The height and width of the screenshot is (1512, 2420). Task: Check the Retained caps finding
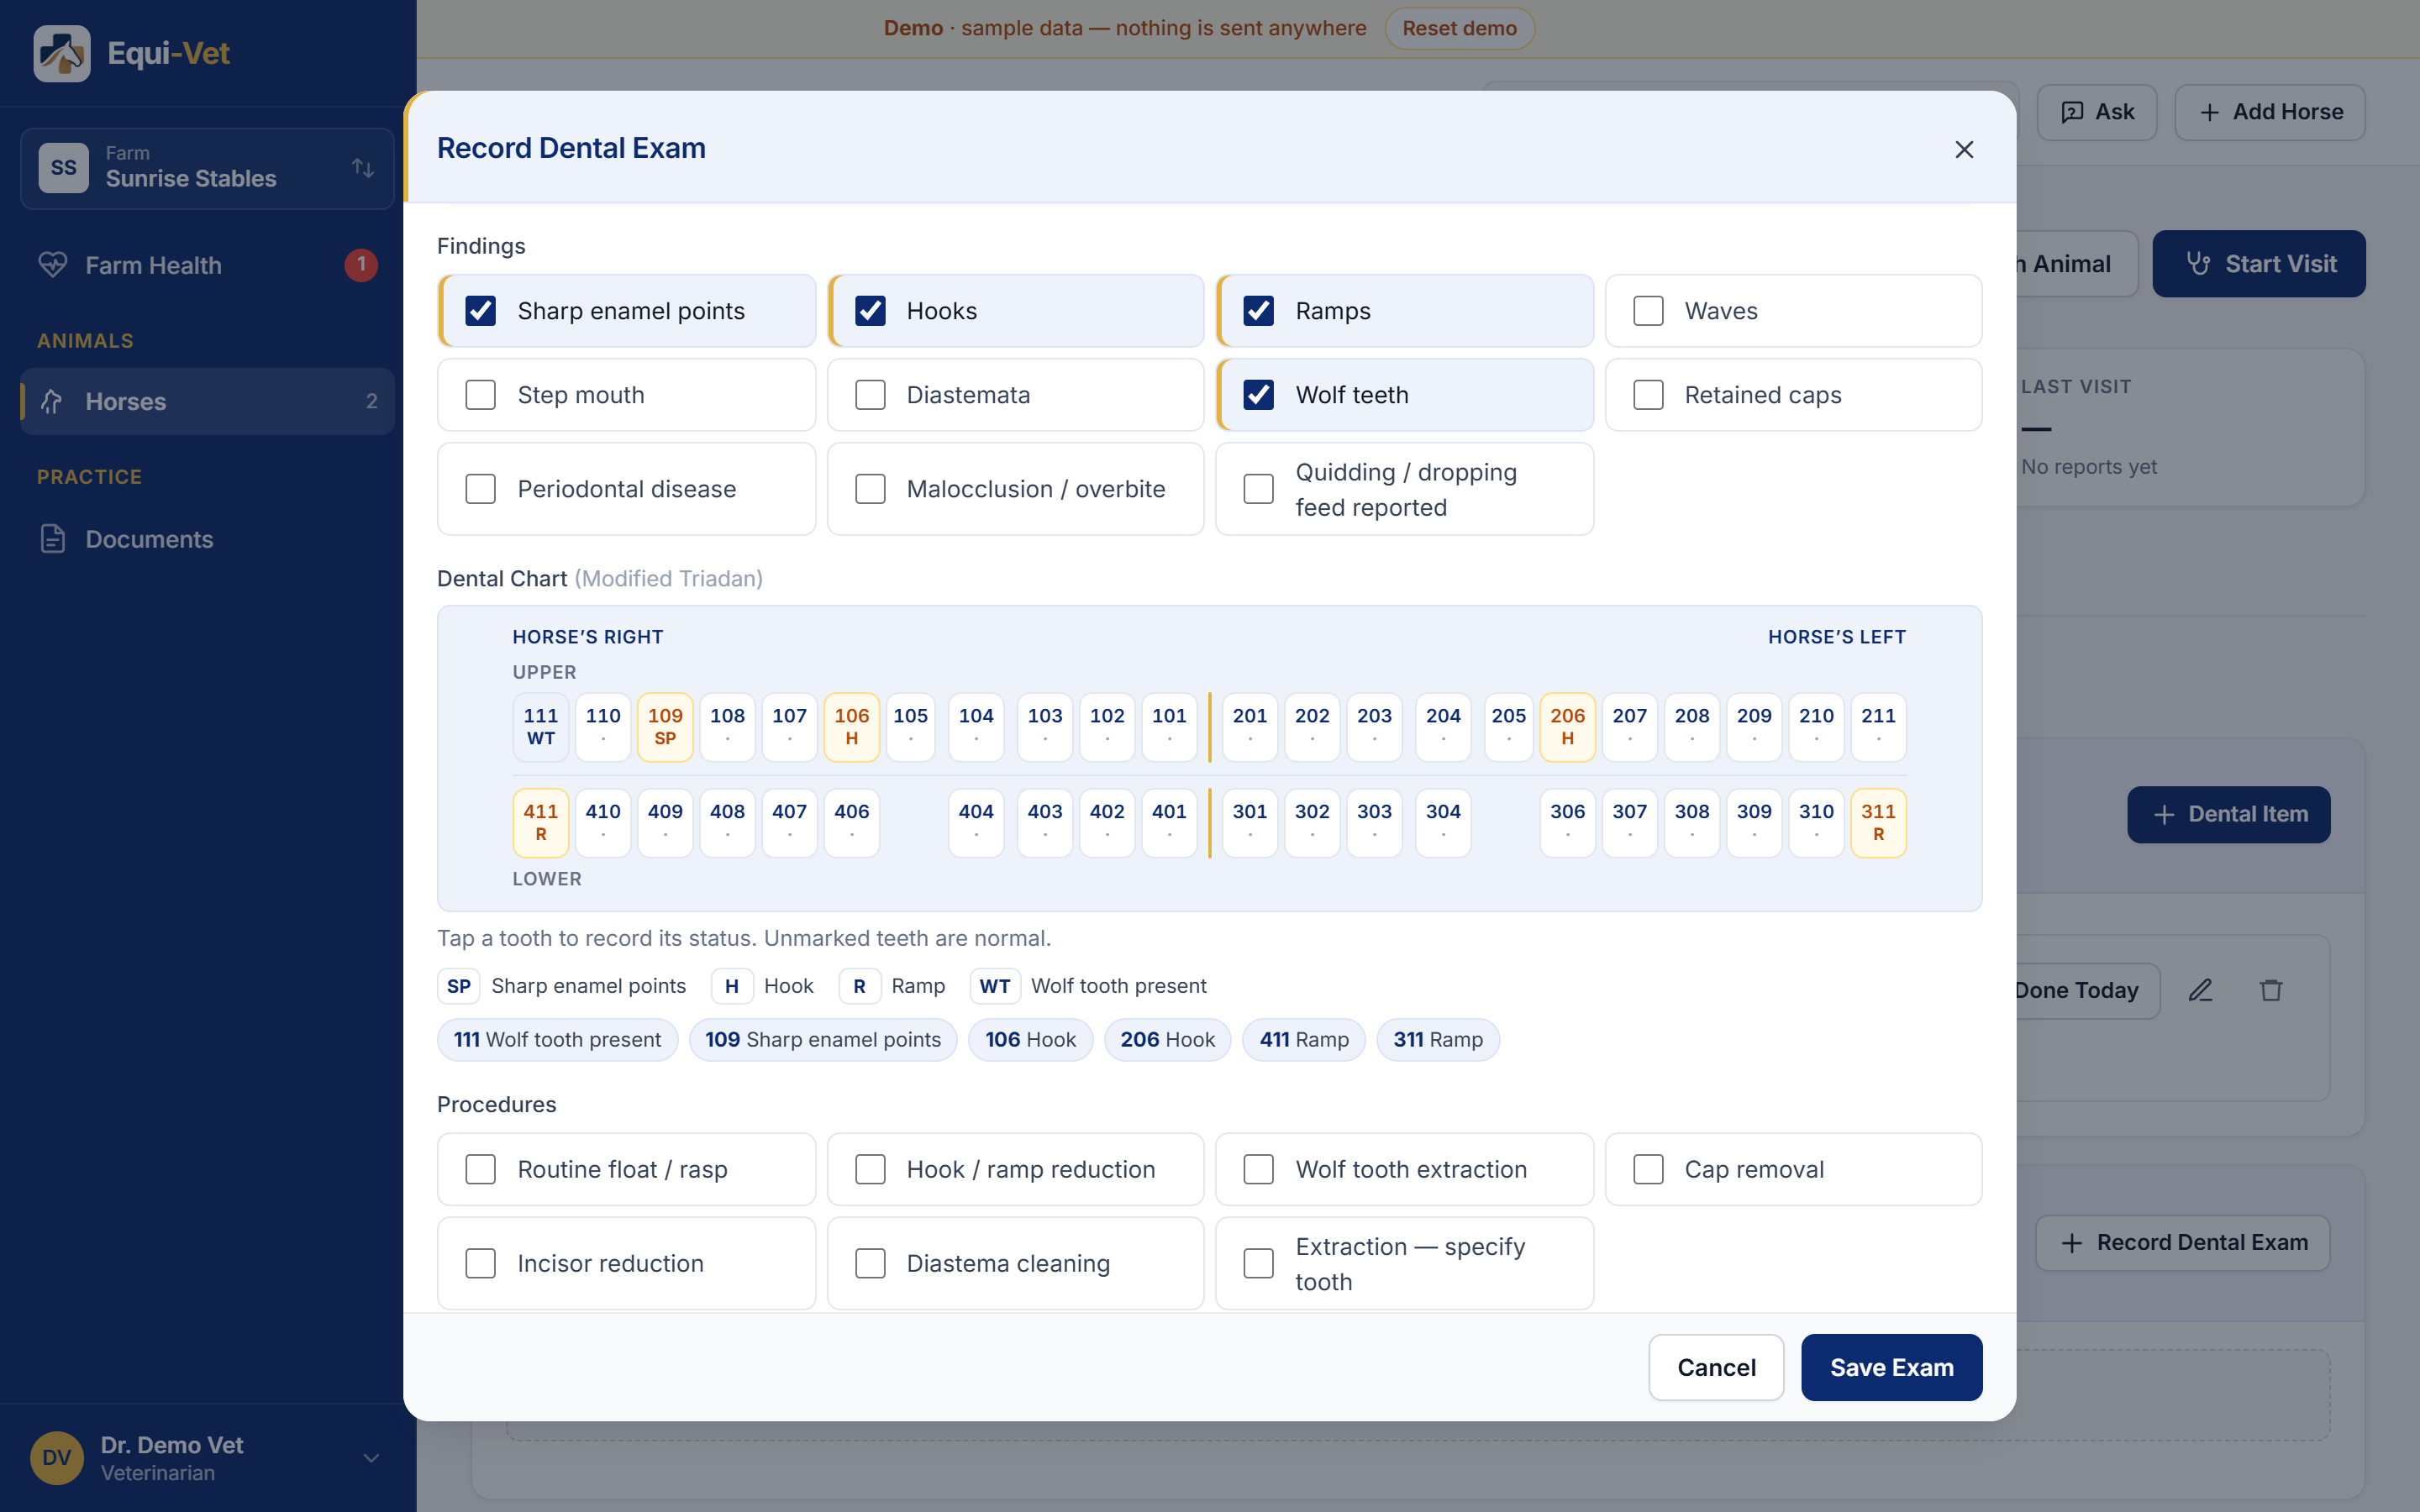(x=1648, y=395)
